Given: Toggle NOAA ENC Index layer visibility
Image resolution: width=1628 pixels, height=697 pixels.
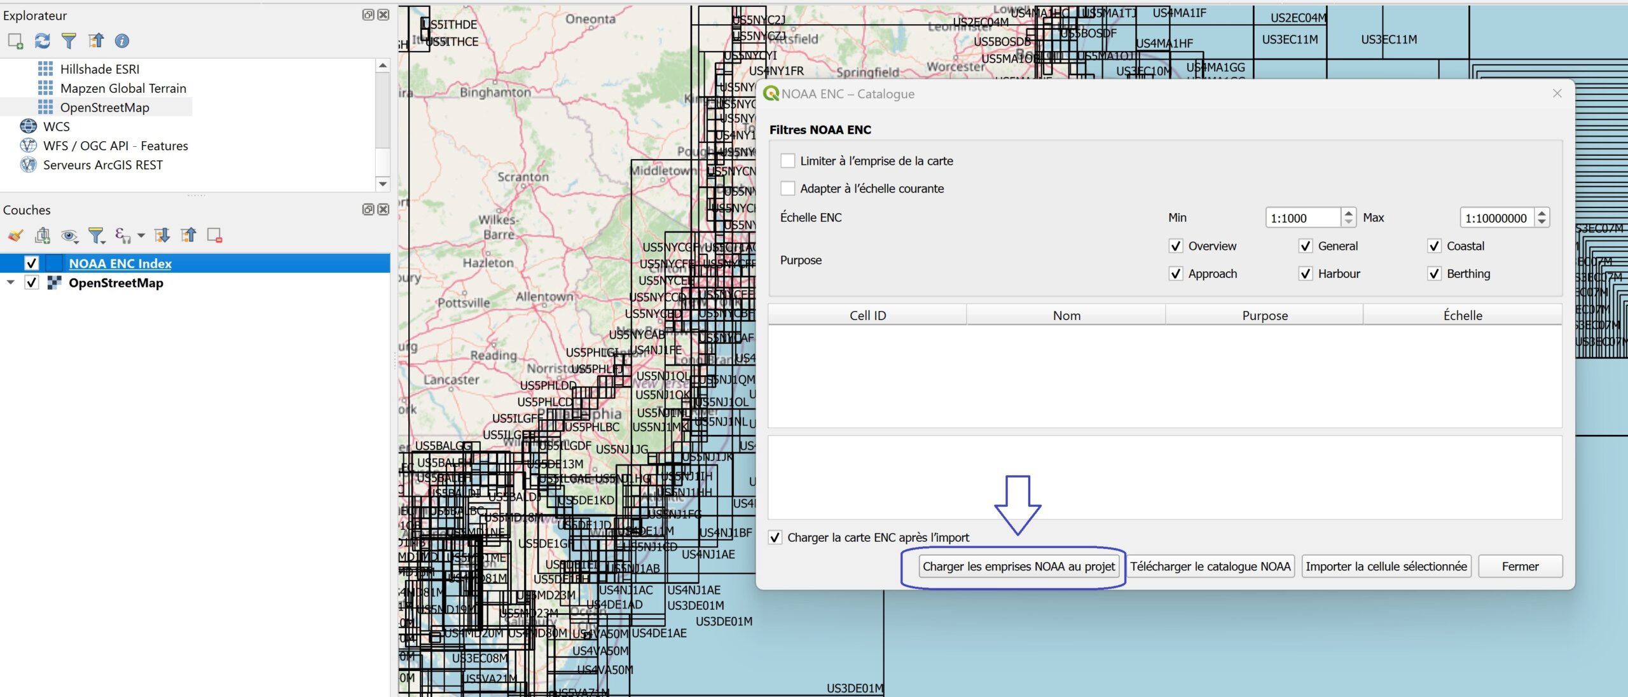Looking at the screenshot, I should pos(32,263).
